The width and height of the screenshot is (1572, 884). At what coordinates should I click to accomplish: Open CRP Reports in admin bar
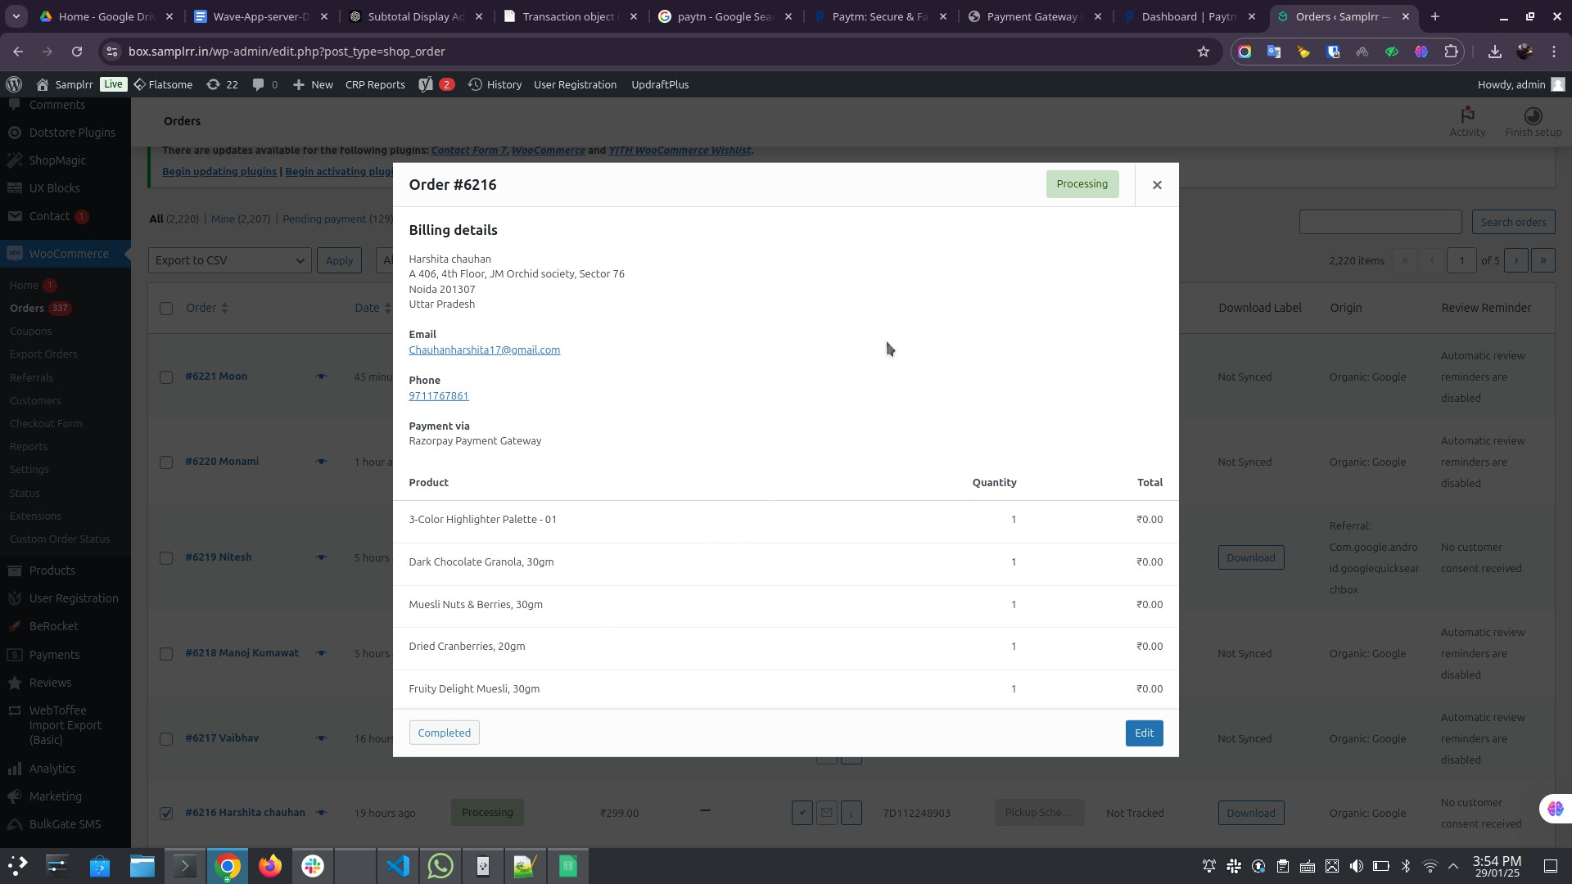tap(375, 84)
